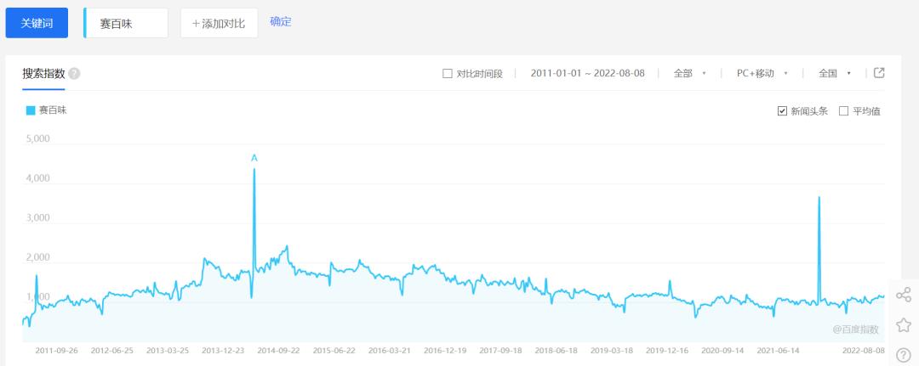Open the help icon beside 搜索指数
919x366 pixels.
pyautogui.click(x=74, y=74)
